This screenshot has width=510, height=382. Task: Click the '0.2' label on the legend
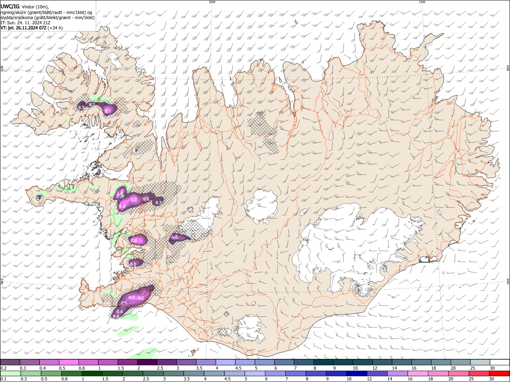tap(3, 368)
